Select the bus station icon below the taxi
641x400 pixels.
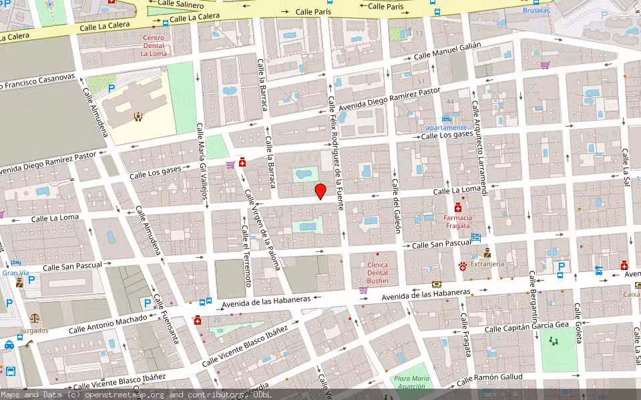(x=11, y=371)
